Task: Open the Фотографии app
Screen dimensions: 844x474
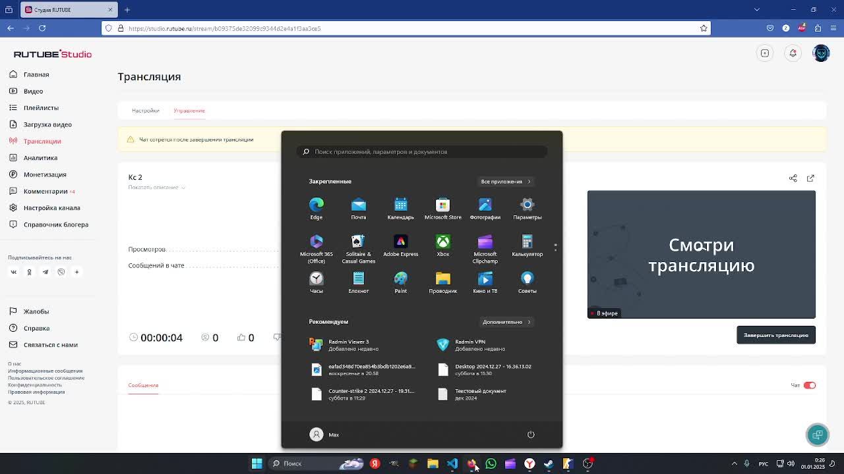Action: [x=485, y=208]
